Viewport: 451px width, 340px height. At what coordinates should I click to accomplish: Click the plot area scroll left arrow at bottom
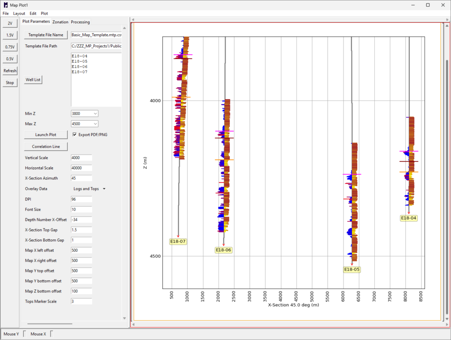click(x=133, y=325)
